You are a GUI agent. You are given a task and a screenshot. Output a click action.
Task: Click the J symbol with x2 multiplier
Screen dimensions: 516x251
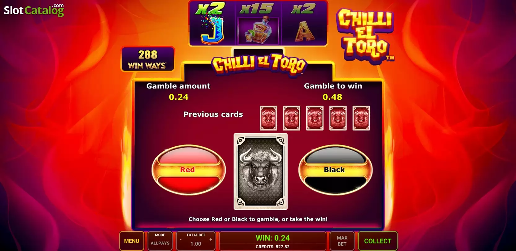click(x=212, y=24)
